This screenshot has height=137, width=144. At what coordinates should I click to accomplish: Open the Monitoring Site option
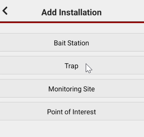point(72,88)
